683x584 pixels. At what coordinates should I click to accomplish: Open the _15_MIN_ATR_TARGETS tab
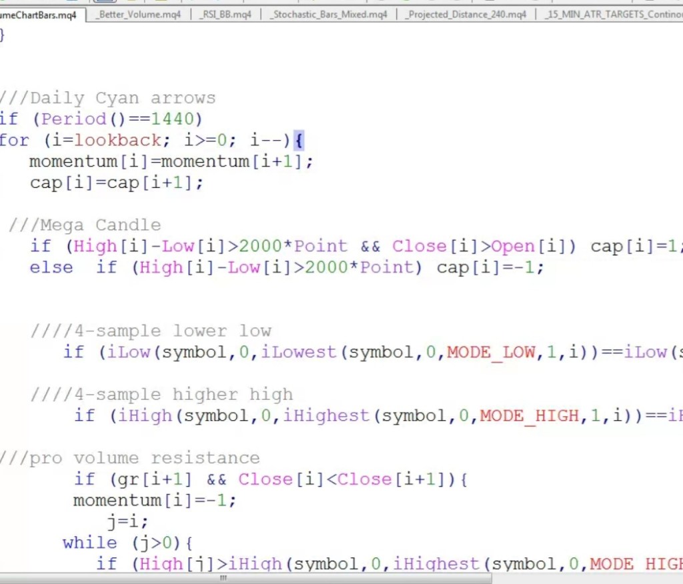(612, 14)
